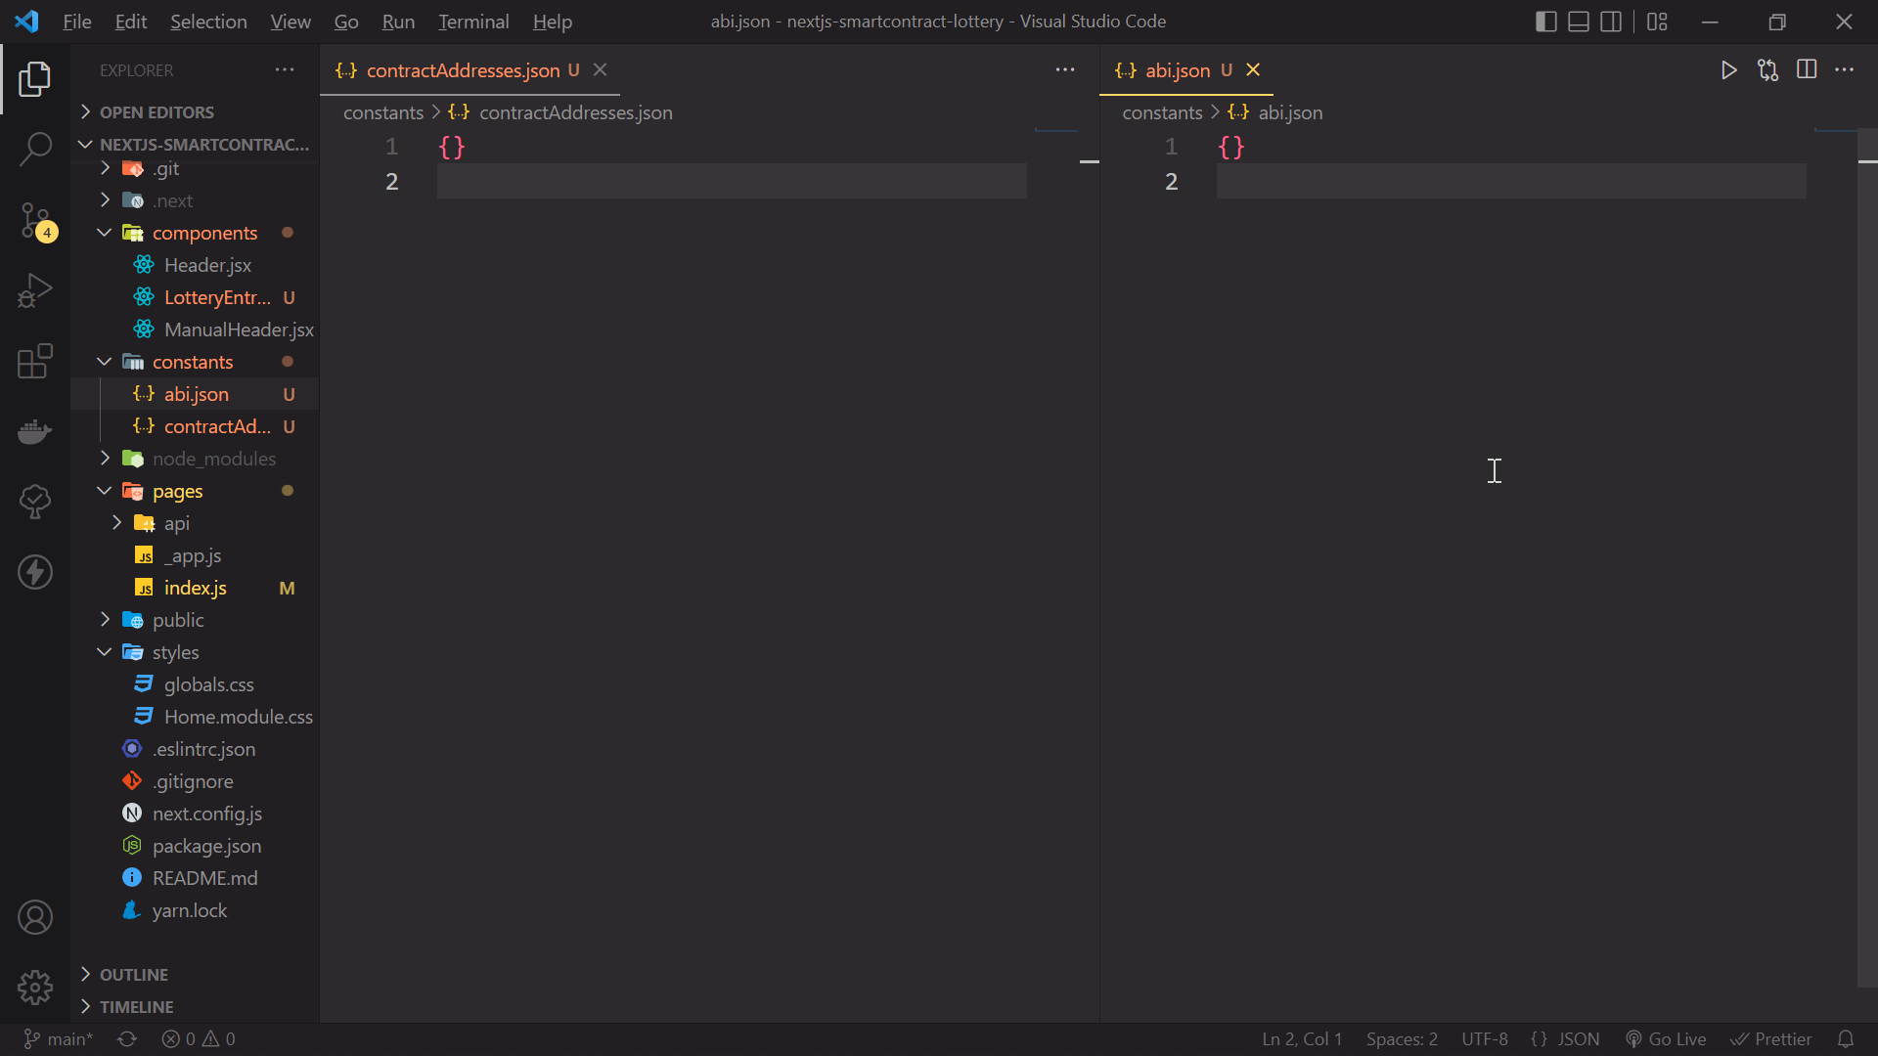Open index.js in pages folder
This screenshot has height=1056, width=1878.
coord(195,588)
